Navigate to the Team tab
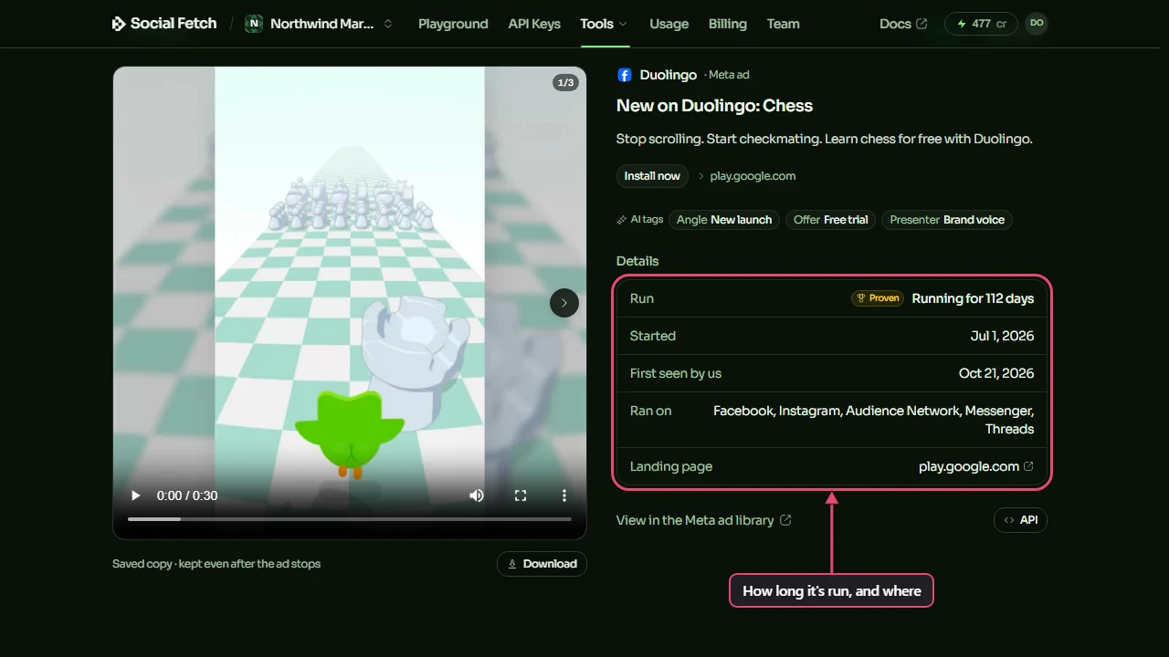The image size is (1169, 657). (x=784, y=24)
